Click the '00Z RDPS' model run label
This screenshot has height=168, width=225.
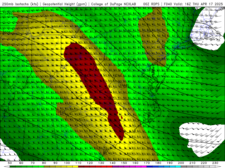click(x=151, y=4)
